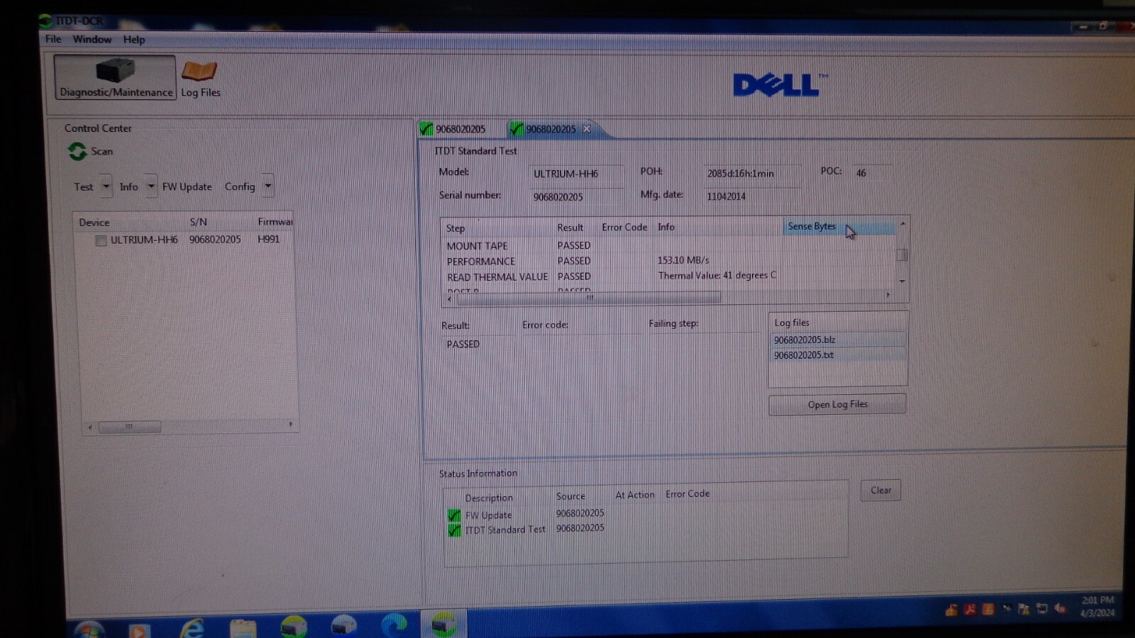Open the Help menu

click(x=133, y=40)
